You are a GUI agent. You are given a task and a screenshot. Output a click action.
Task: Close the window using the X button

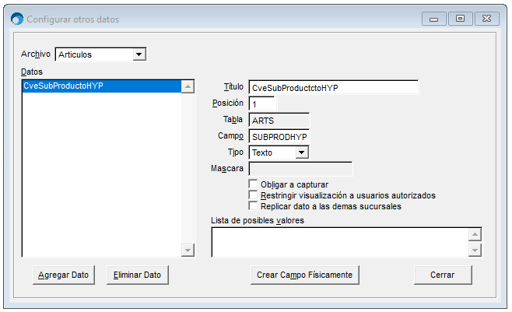[487, 18]
